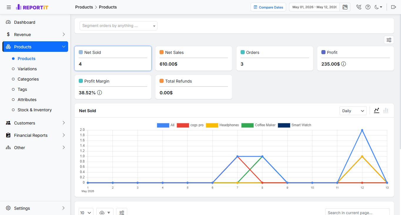Open the help question mark icon
The image size is (401, 215).
click(x=368, y=7)
